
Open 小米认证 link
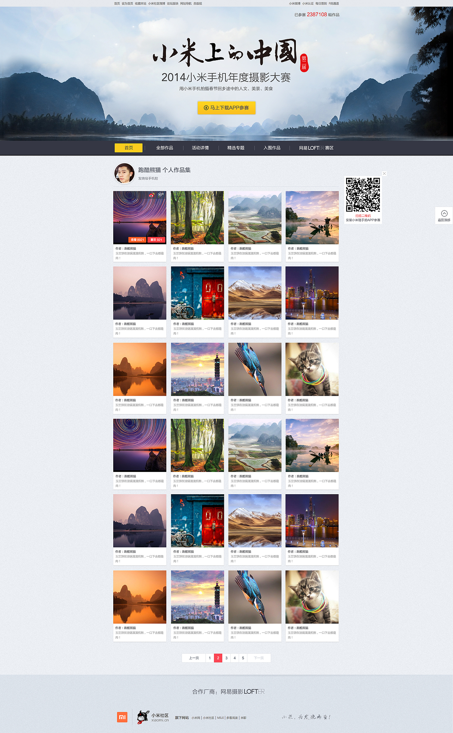tap(308, 4)
